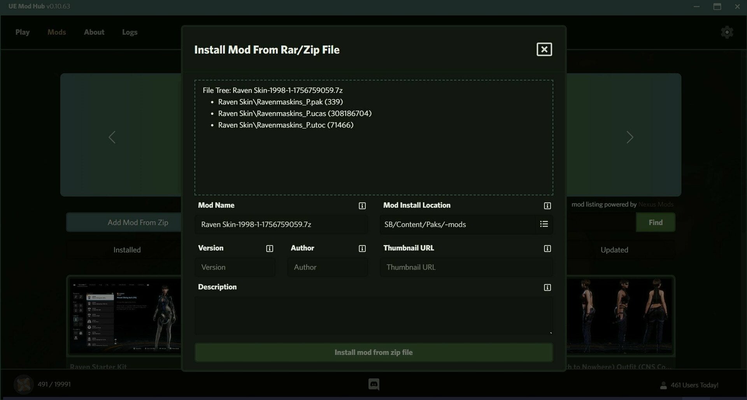Install mod from zip file
The image size is (747, 400).
pos(373,352)
